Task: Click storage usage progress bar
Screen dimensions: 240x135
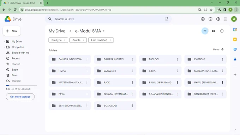Action: coord(21,86)
